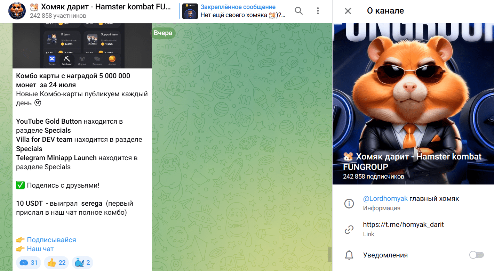
Task: Click the text 'YouTube Gold Button'
Action: click(x=49, y=121)
